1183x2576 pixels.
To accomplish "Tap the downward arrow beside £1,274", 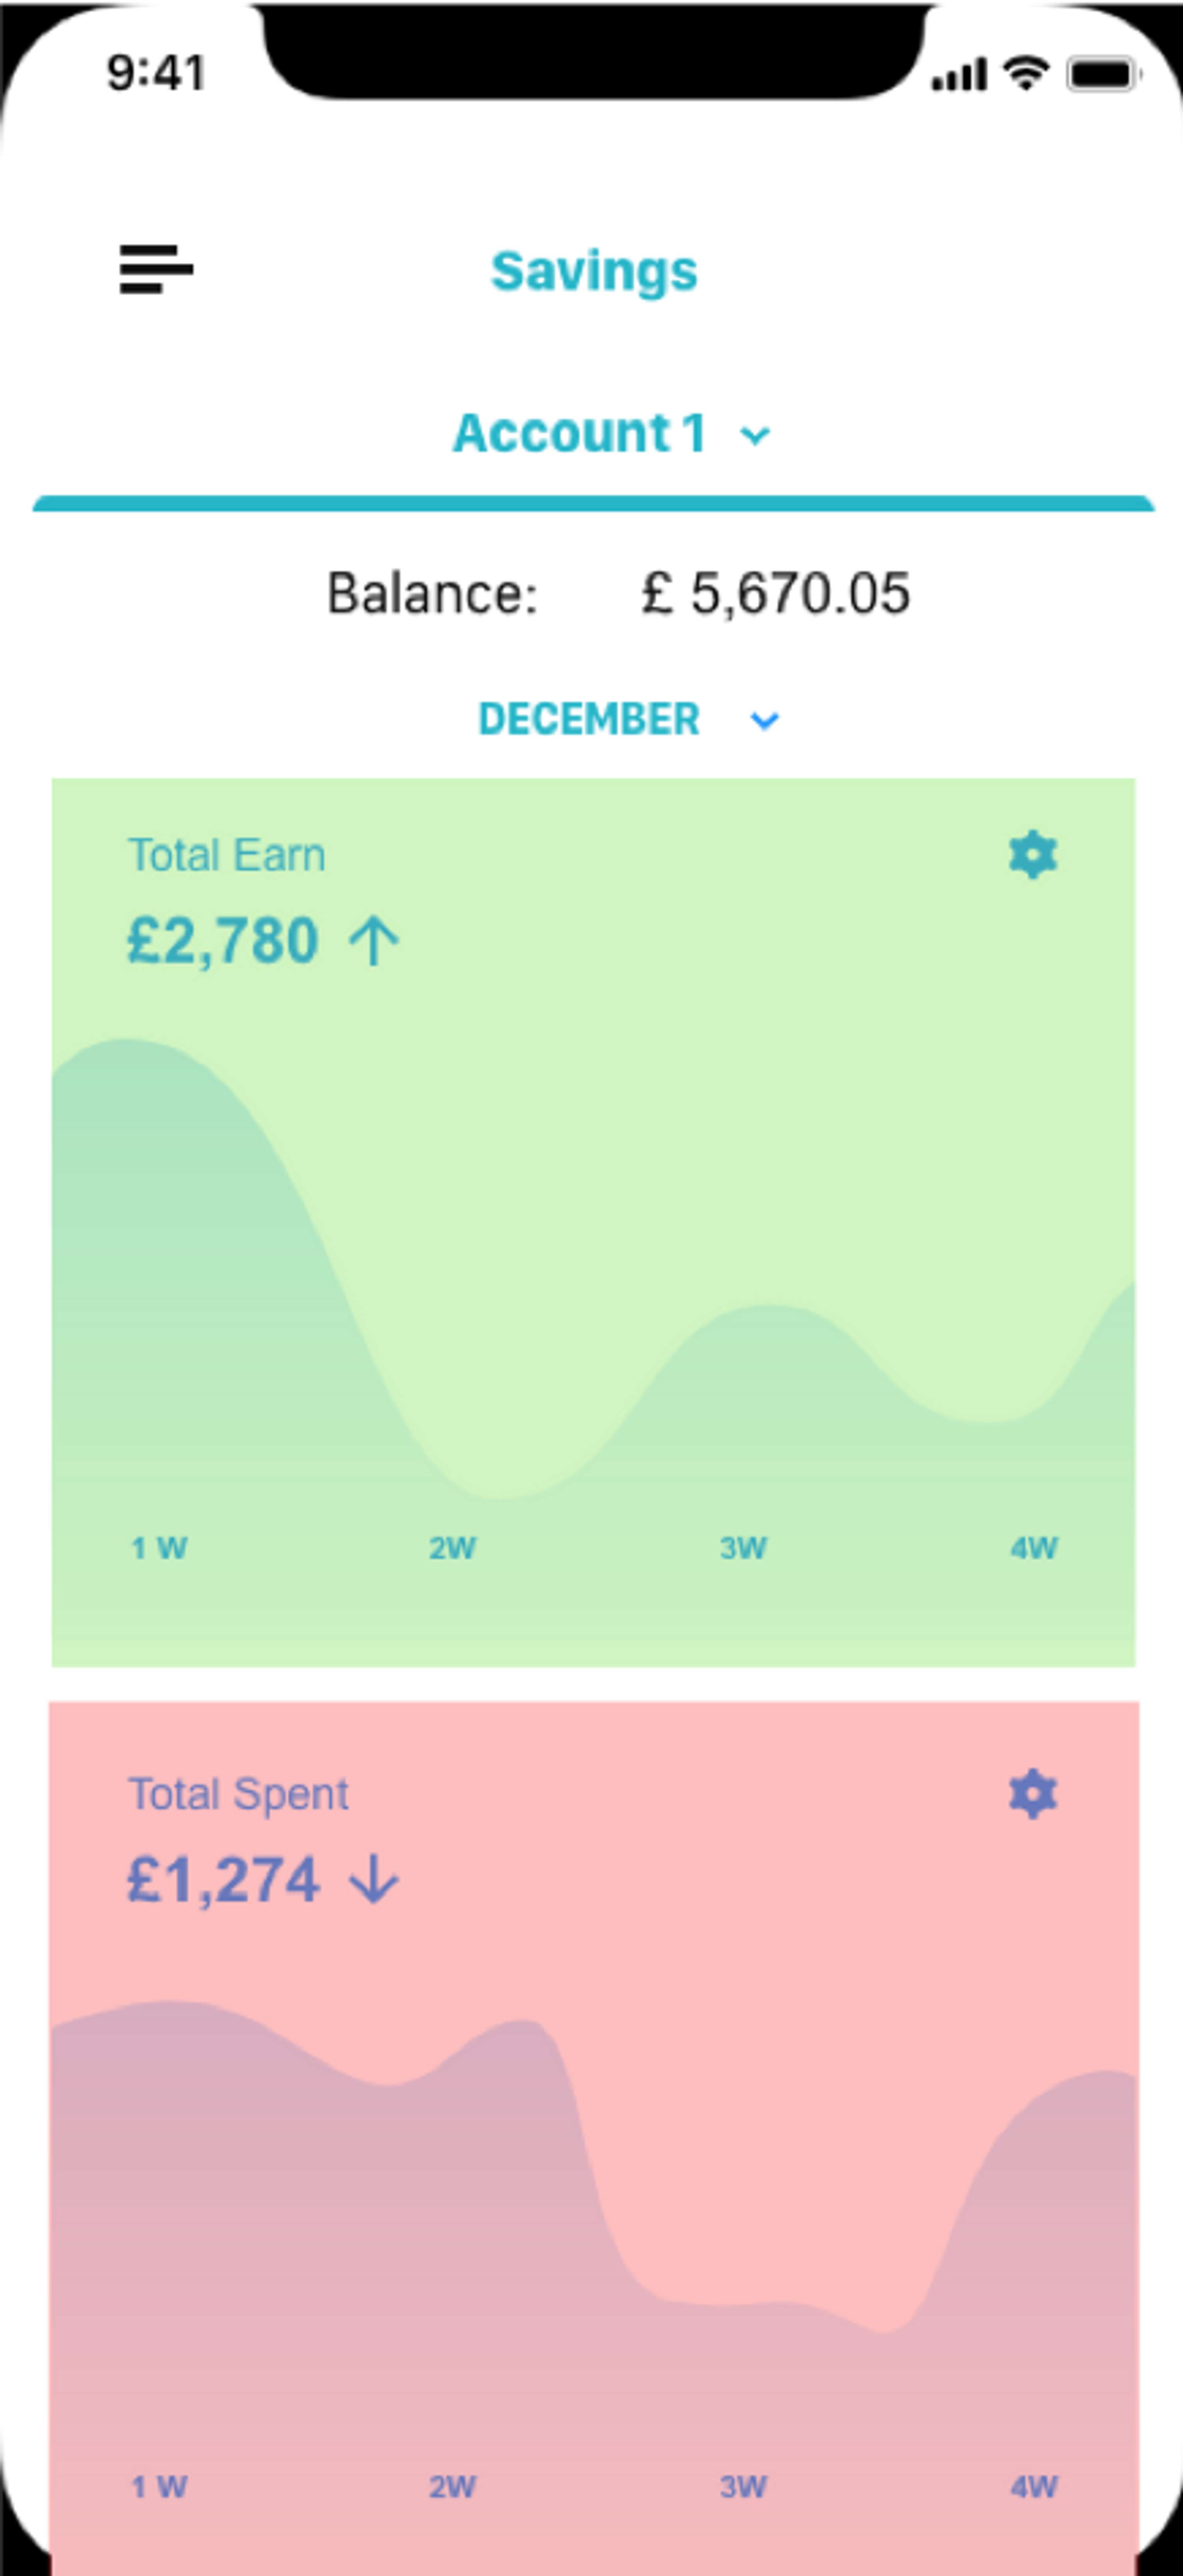I will click(x=374, y=1880).
